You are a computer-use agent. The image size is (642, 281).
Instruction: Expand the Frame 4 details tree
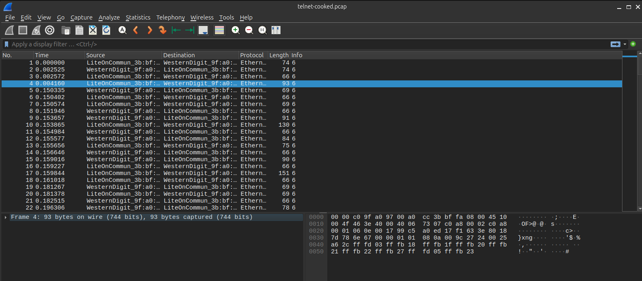coord(5,218)
